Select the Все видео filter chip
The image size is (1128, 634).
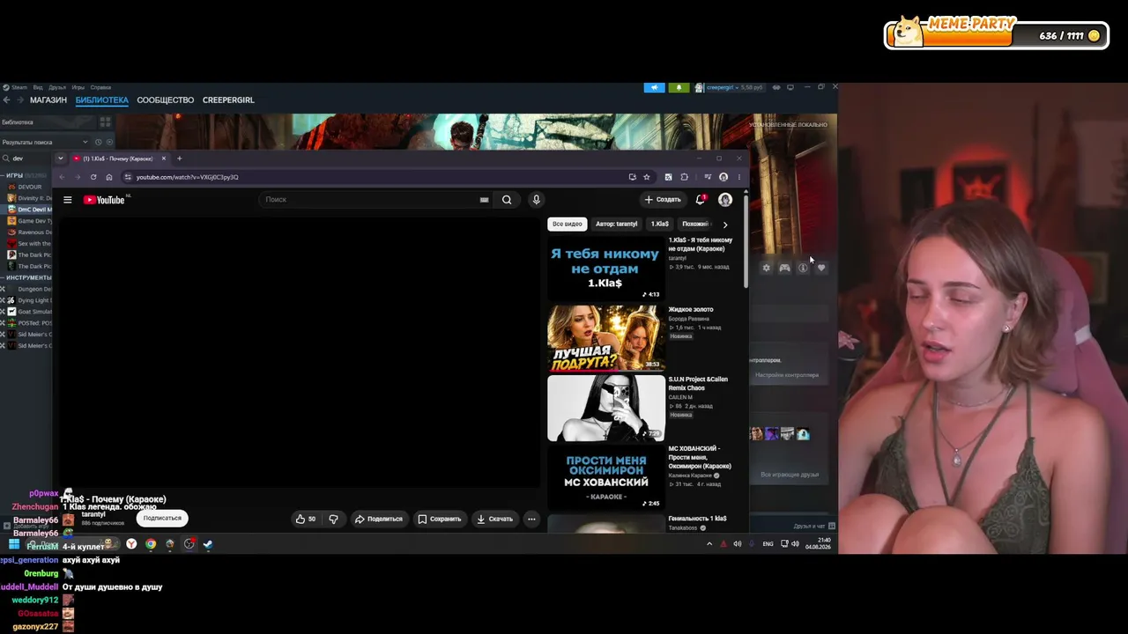click(x=568, y=225)
